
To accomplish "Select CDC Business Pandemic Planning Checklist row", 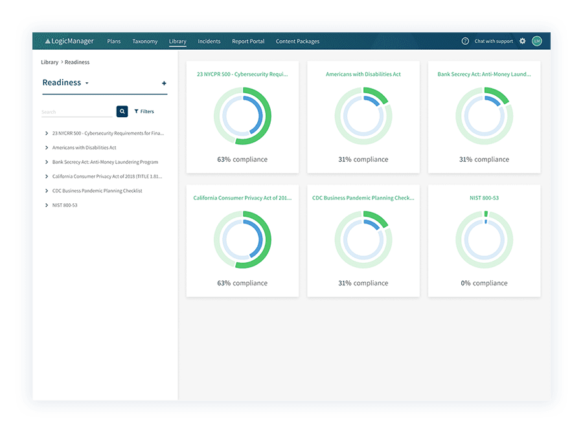I will (97, 190).
